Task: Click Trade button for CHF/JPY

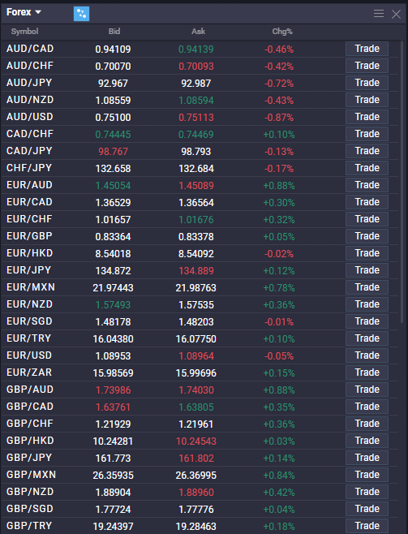Action: point(367,168)
